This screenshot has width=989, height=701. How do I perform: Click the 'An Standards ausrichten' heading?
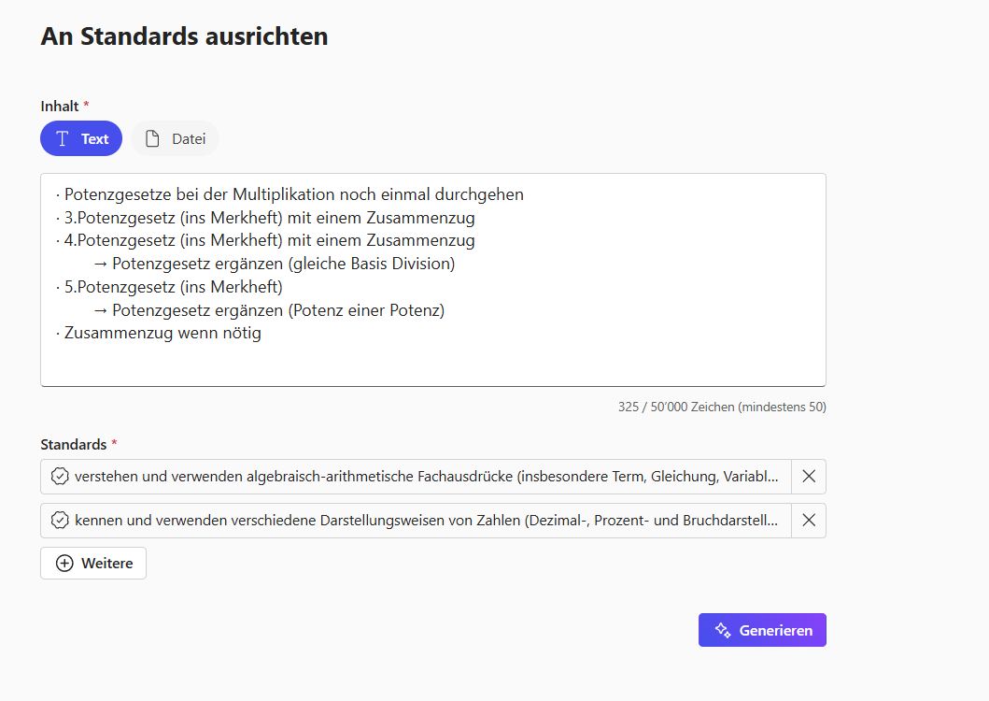tap(184, 36)
